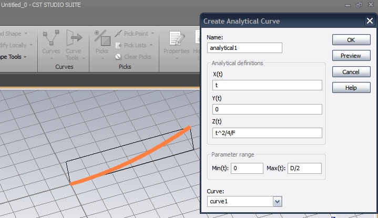Click the Max(t) field with D/2
Viewport: 378px width, 218px height.
pyautogui.click(x=304, y=168)
